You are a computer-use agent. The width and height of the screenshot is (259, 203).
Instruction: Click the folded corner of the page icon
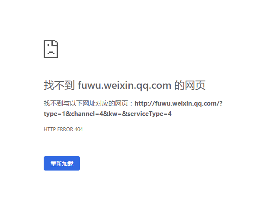point(54,42)
